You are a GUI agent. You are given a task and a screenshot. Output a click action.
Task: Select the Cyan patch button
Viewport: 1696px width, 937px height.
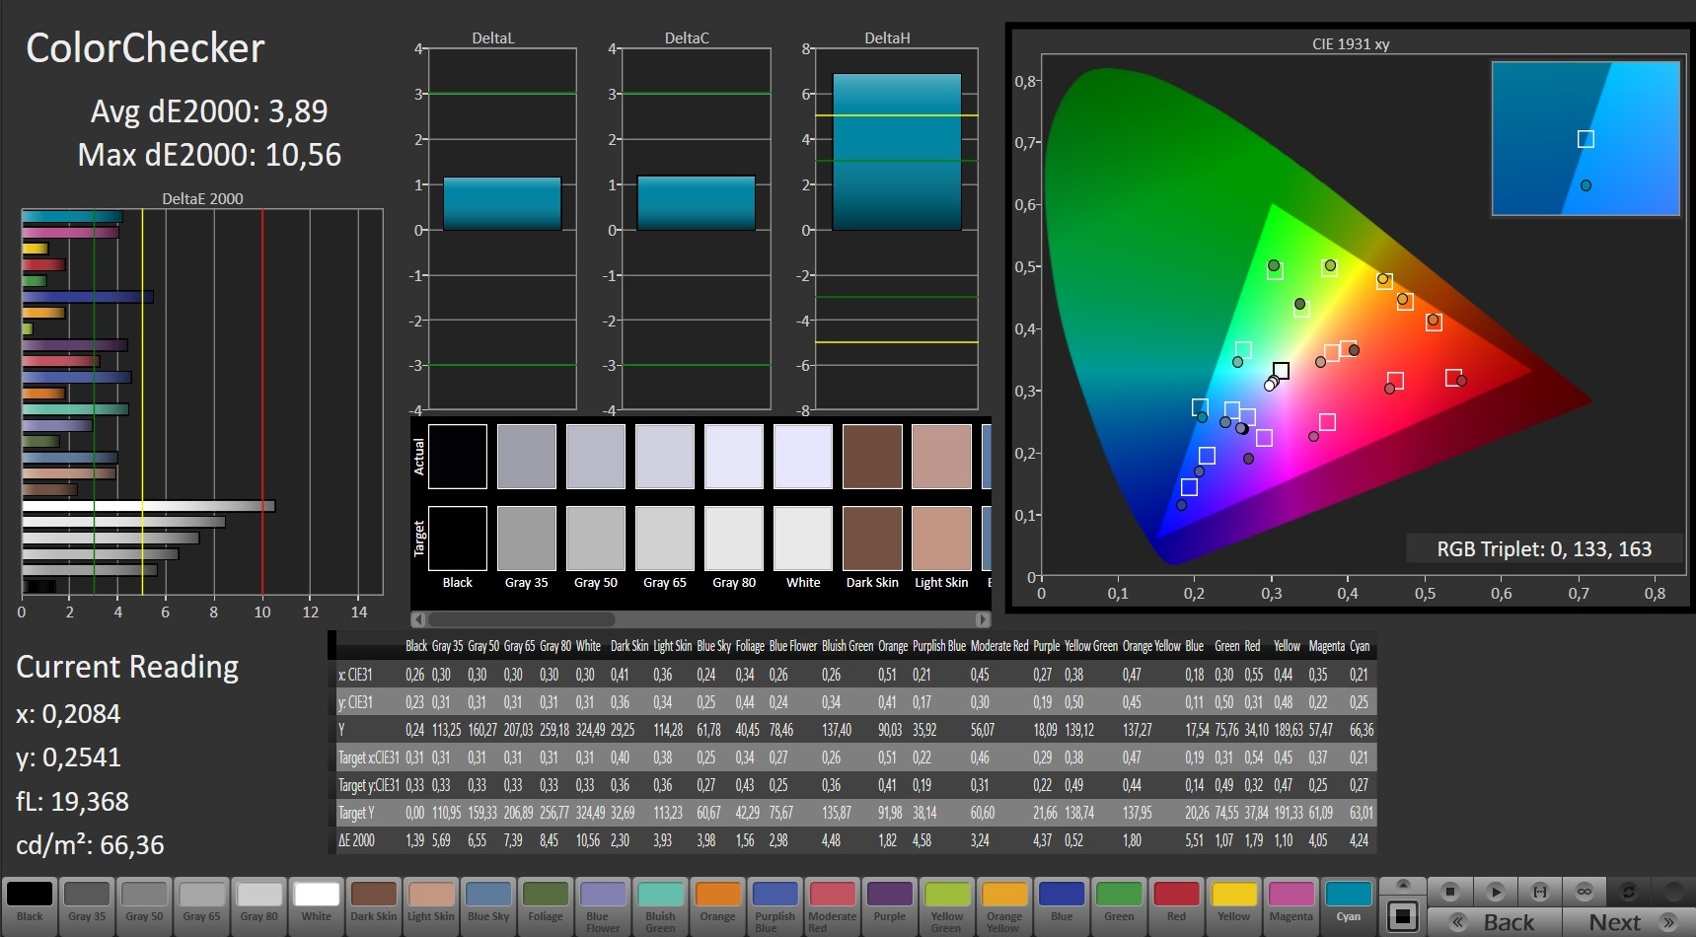[x=1348, y=905]
